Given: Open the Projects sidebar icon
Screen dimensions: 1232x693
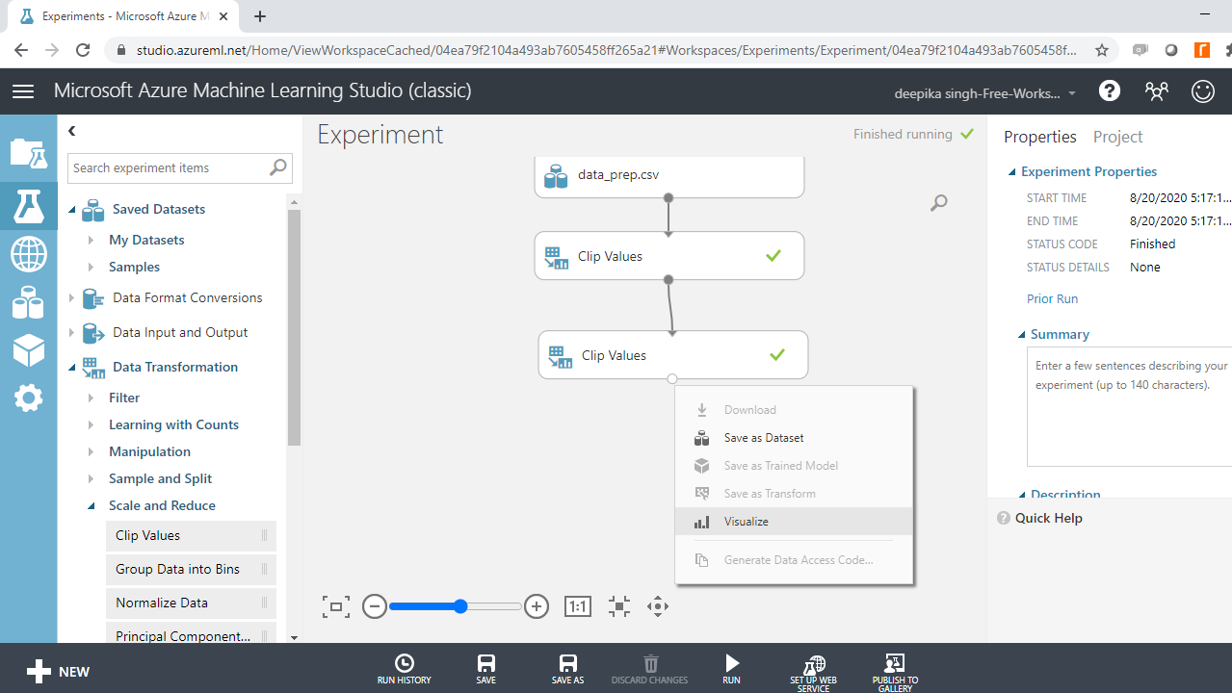Looking at the screenshot, I should 28,153.
